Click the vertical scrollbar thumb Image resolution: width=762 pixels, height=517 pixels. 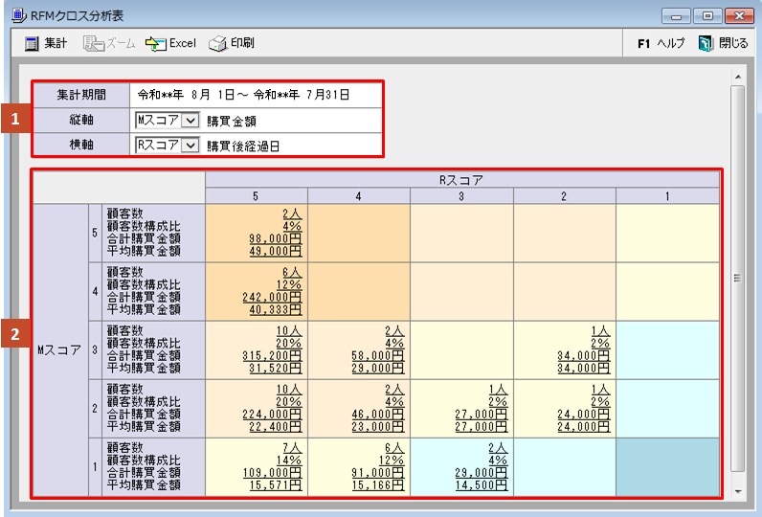pos(738,279)
